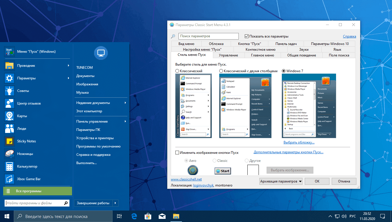This screenshot has width=392, height=222.
Task: Open Калькулятор app
Action: [37, 166]
